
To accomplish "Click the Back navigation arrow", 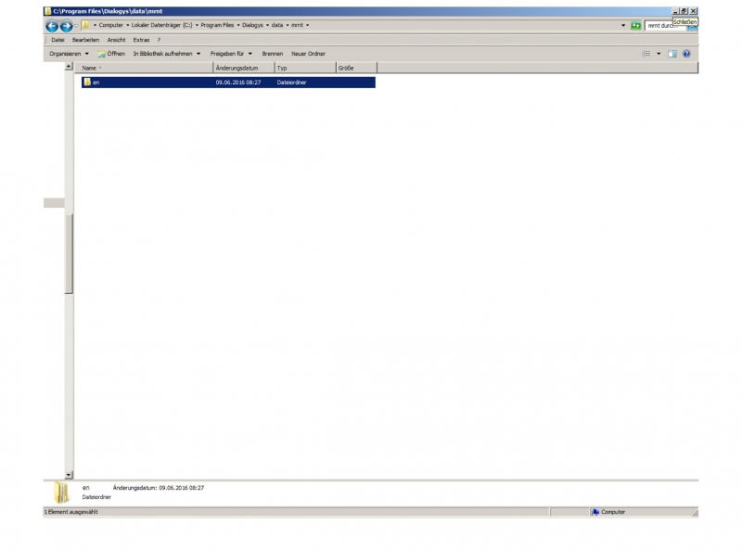I will point(52,26).
